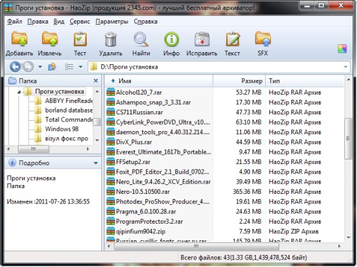Click the qipinfium9042.zip archive icon
The height and width of the screenshot is (267, 357).
click(111, 231)
